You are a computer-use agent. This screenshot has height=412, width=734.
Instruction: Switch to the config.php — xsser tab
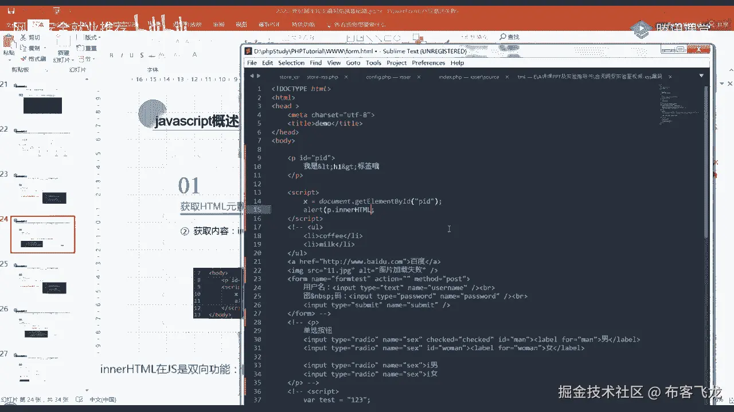coord(388,77)
